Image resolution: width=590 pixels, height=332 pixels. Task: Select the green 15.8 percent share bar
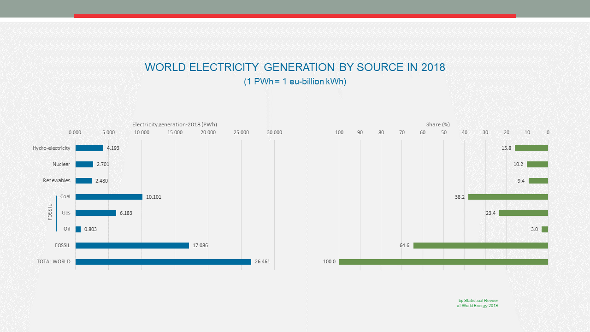pos(531,148)
